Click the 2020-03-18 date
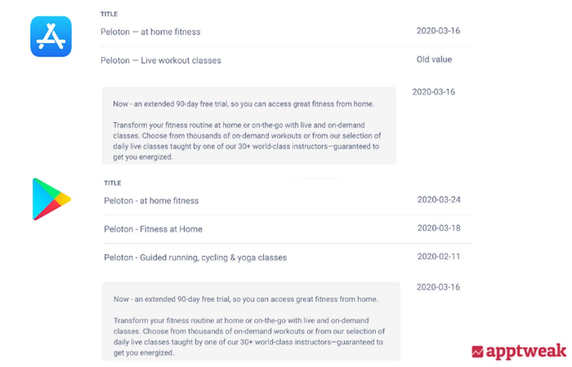572x367 pixels. 439,228
